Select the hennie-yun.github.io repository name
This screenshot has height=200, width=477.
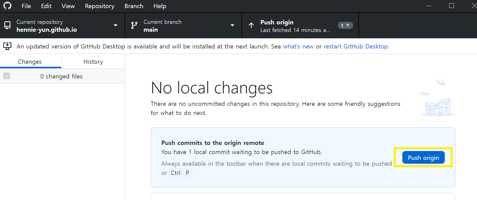[x=47, y=30]
